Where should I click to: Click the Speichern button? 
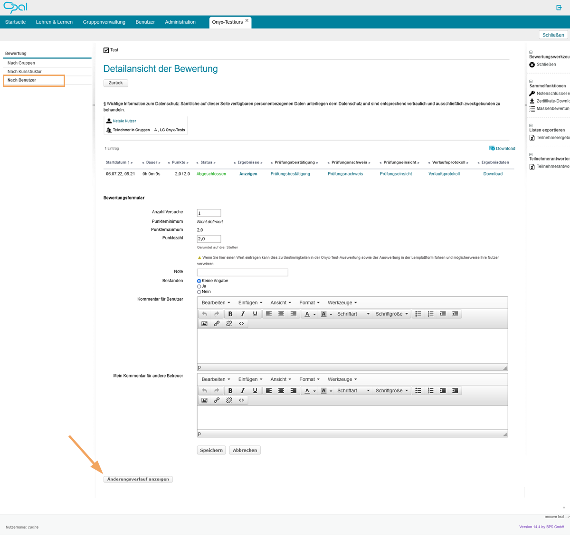(x=211, y=450)
